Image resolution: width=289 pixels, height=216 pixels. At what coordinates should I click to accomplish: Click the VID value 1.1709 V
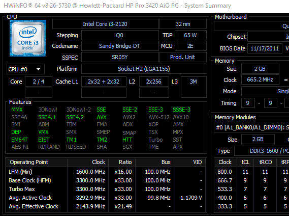tap(191, 198)
